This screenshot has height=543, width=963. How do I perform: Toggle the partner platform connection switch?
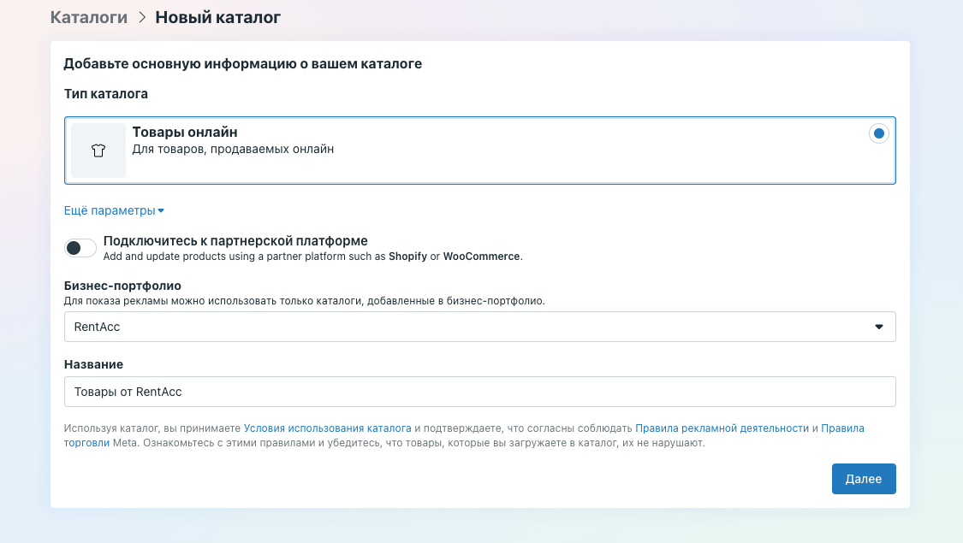[x=80, y=248]
